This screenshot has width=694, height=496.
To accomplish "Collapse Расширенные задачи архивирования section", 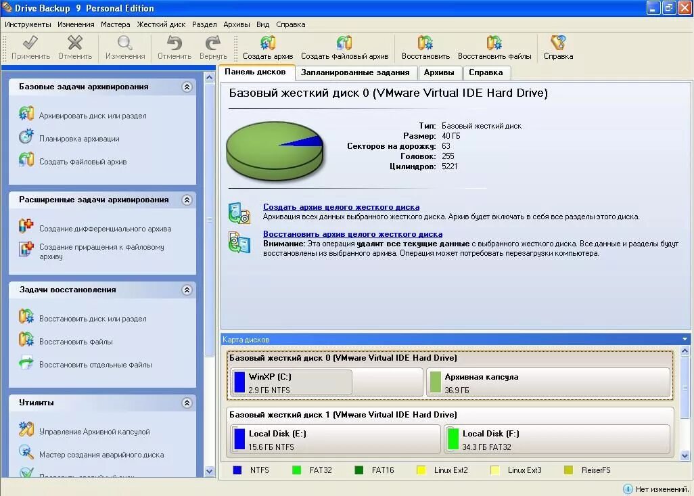I will (x=187, y=200).
